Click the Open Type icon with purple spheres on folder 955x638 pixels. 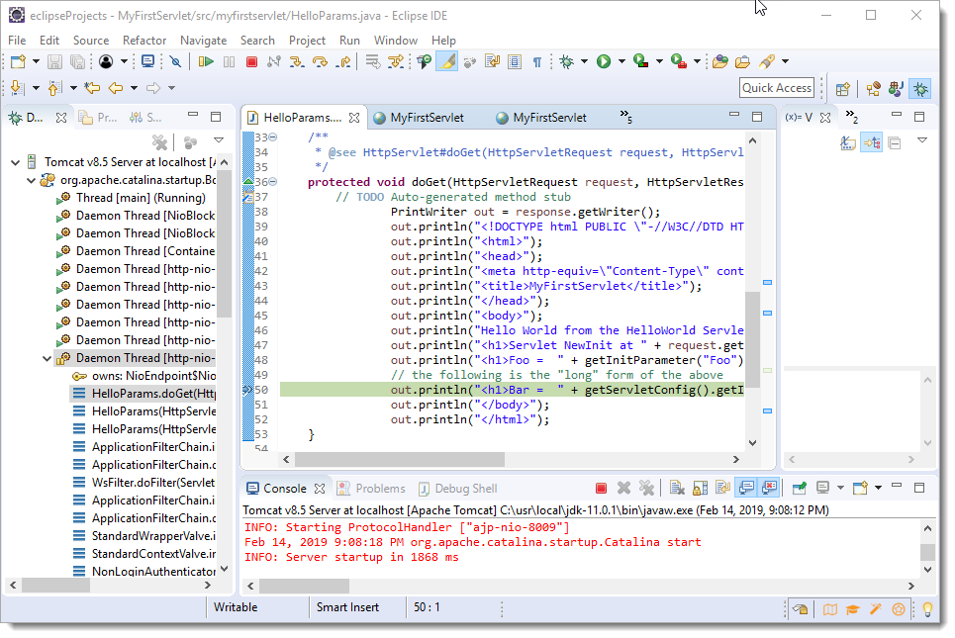pos(719,61)
